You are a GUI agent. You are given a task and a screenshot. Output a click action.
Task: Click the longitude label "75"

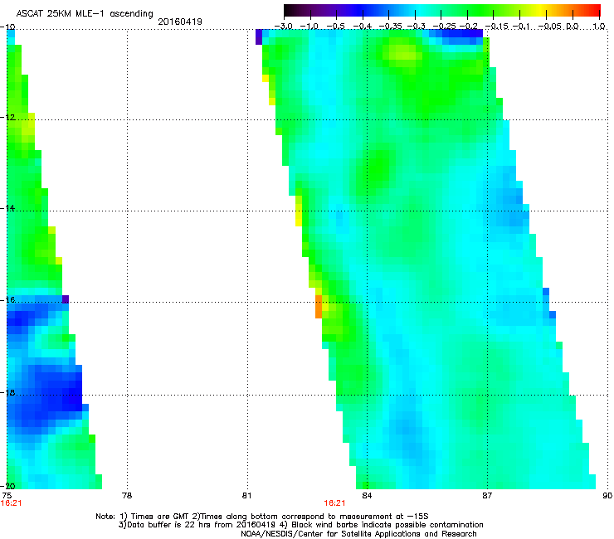[7, 496]
